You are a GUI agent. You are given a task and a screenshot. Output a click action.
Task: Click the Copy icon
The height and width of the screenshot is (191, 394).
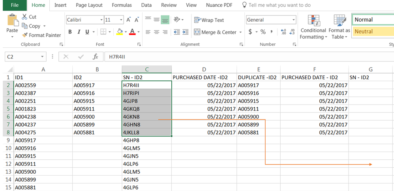(24, 26)
